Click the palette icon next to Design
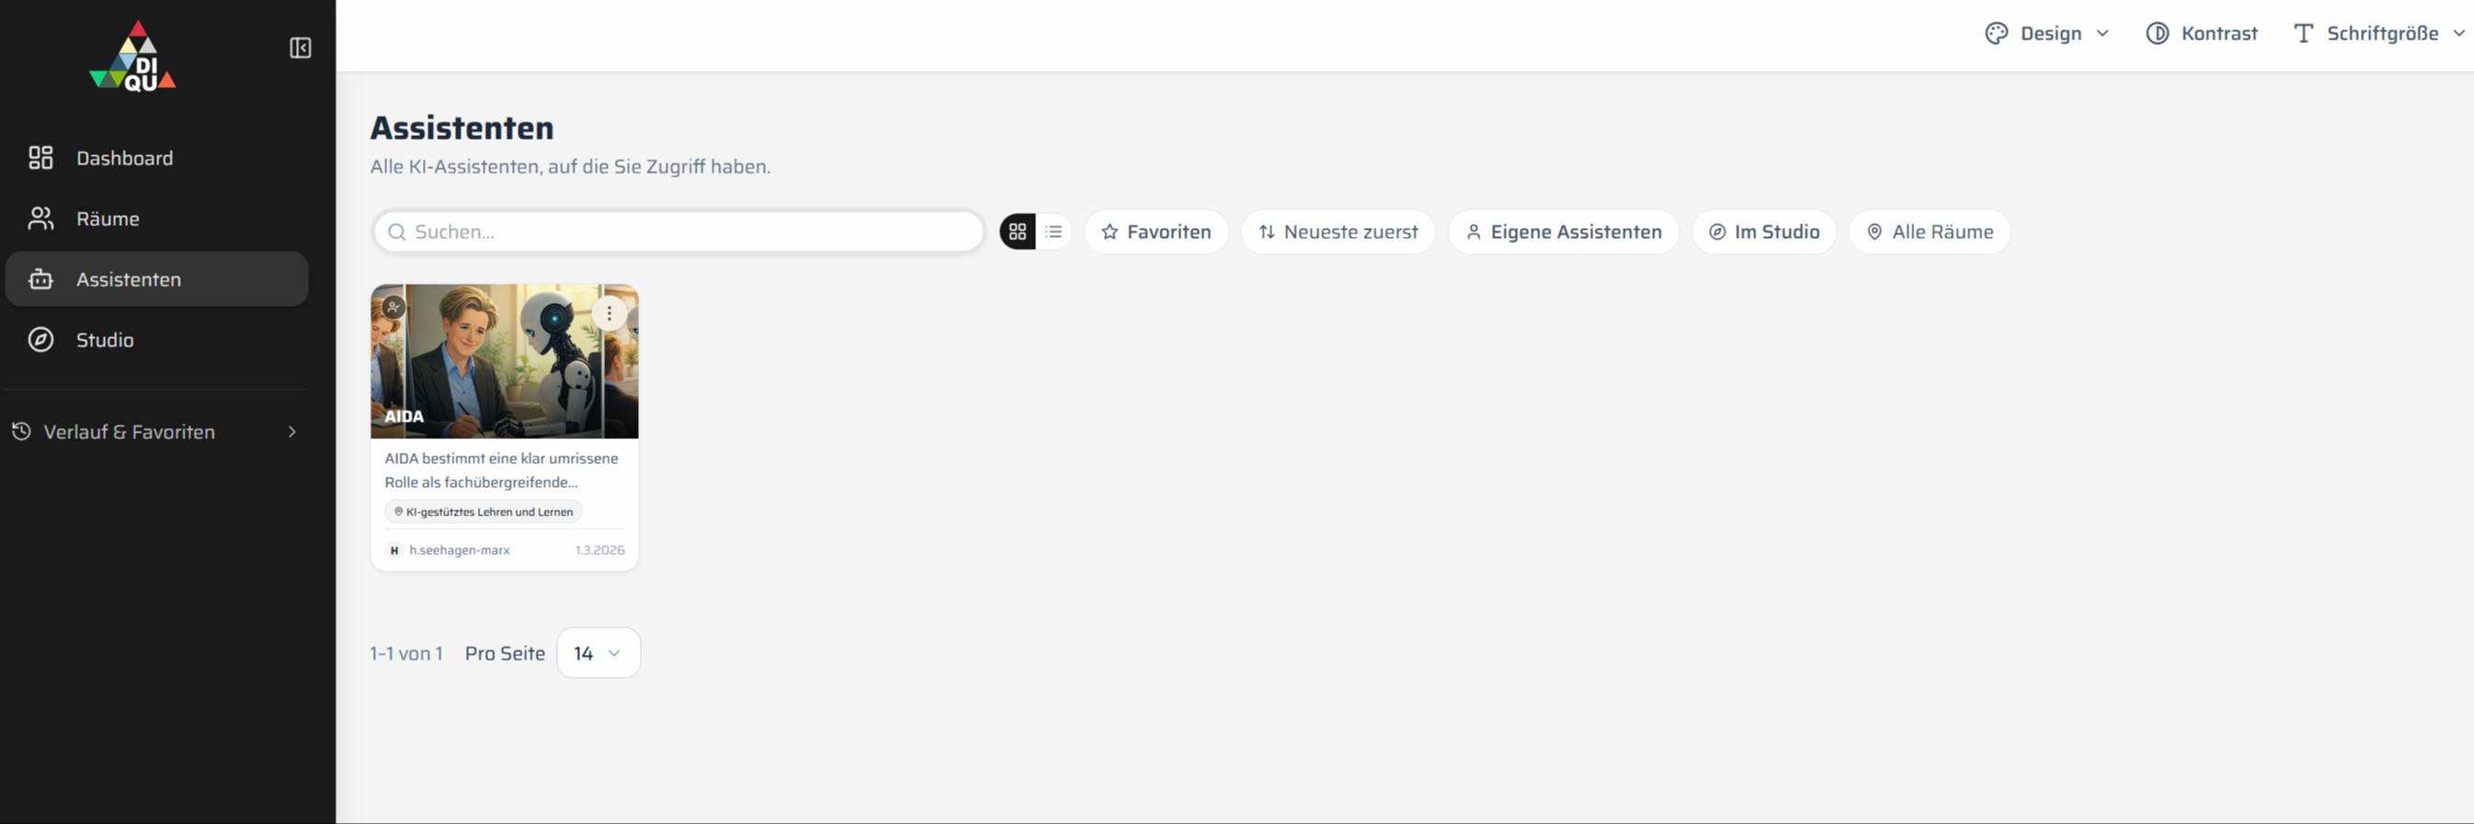Image resolution: width=2474 pixels, height=824 pixels. [1997, 34]
